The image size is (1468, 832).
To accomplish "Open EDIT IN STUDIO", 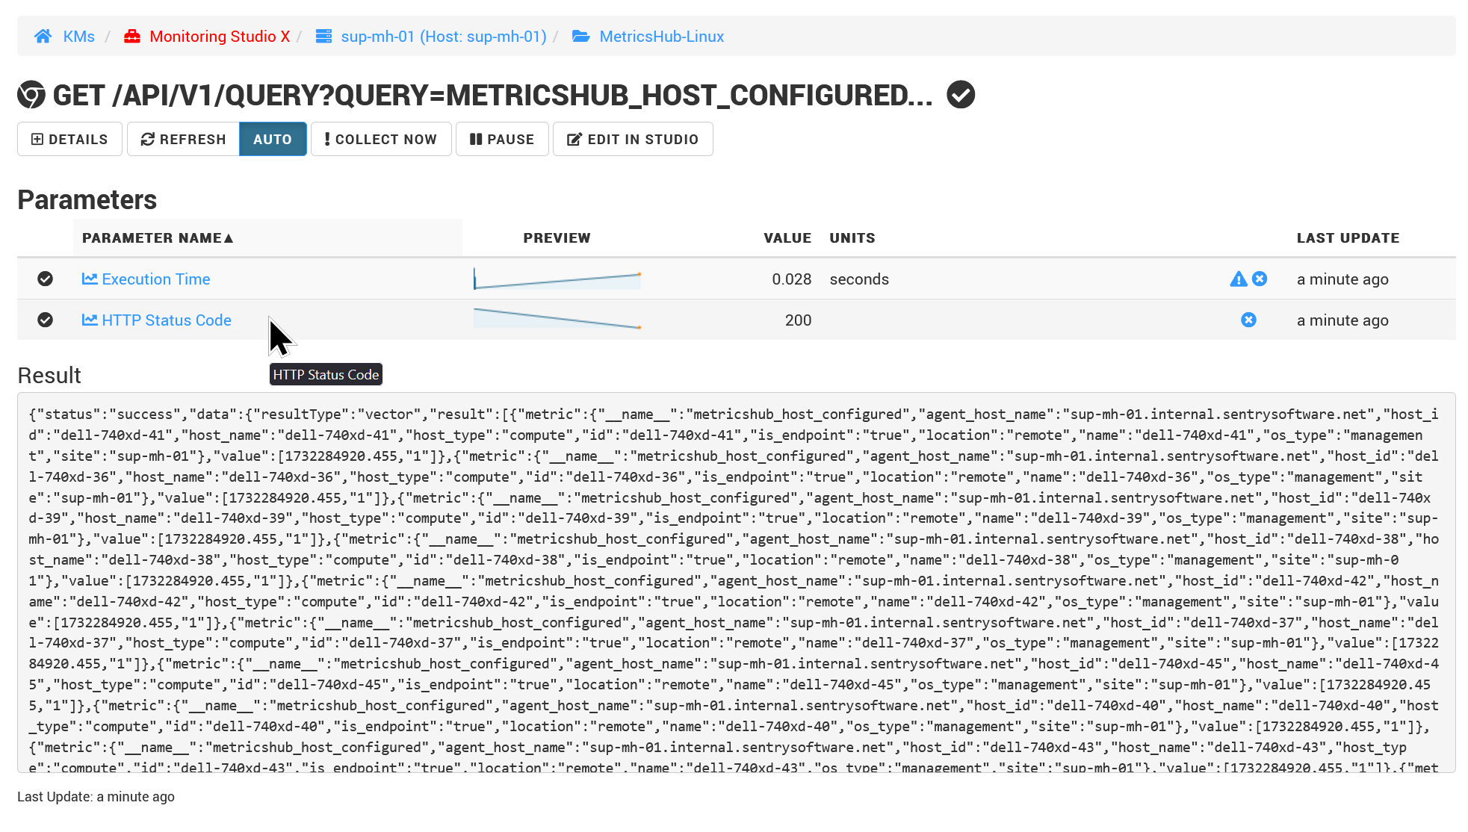I will point(633,140).
